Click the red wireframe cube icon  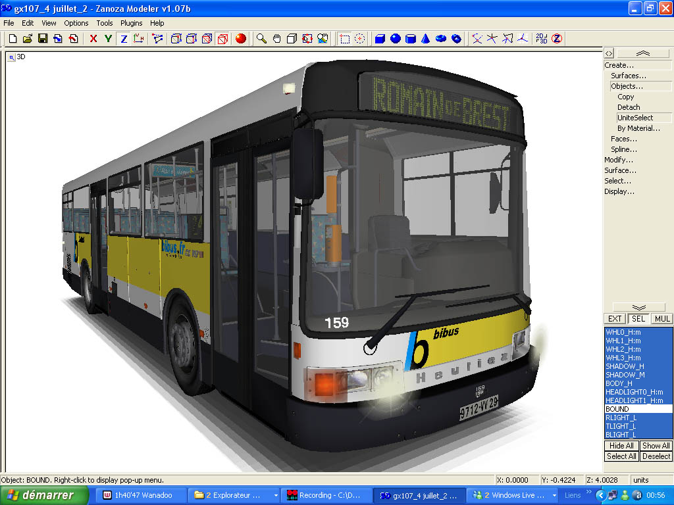coord(222,39)
